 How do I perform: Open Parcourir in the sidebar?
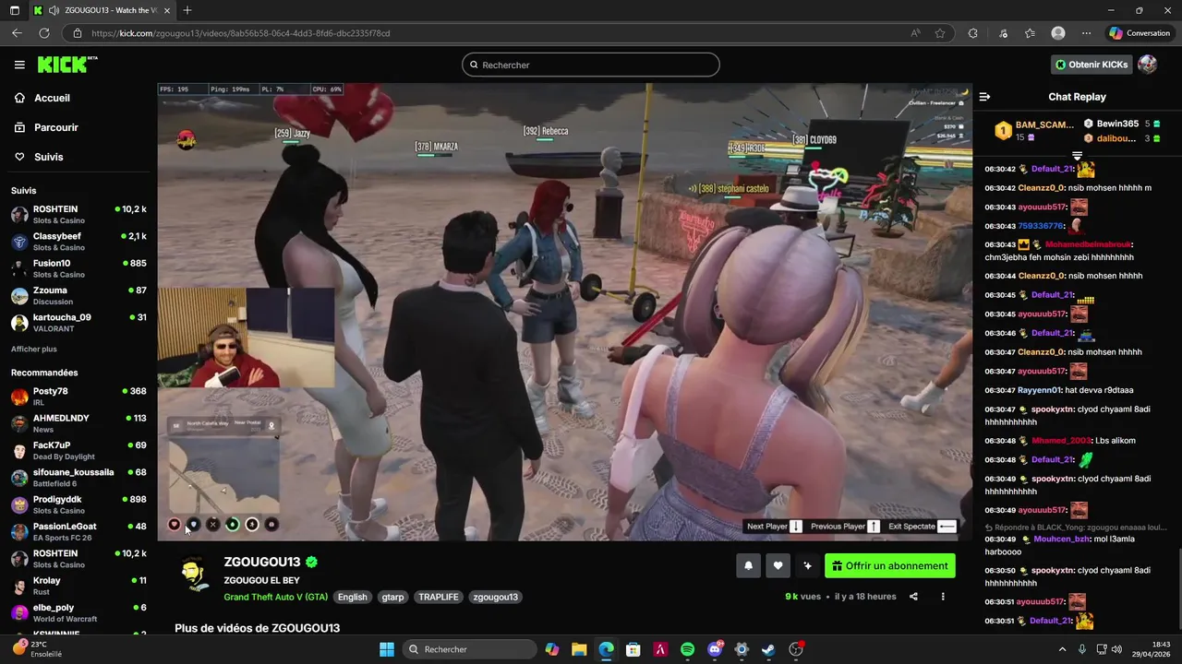click(56, 127)
